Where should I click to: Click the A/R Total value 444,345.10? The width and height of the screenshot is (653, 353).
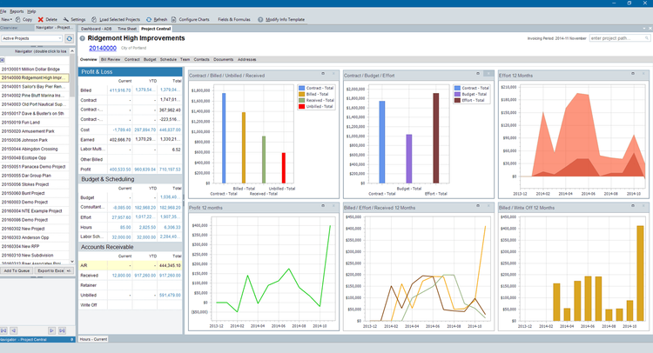click(170, 265)
